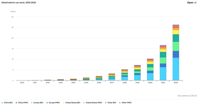Select the 2019 stacked bar

pyautogui.click(x=137, y=73)
